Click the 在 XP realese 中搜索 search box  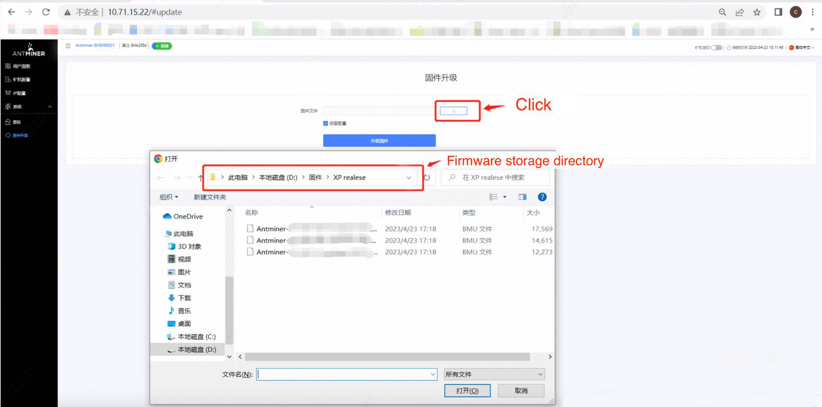point(495,177)
